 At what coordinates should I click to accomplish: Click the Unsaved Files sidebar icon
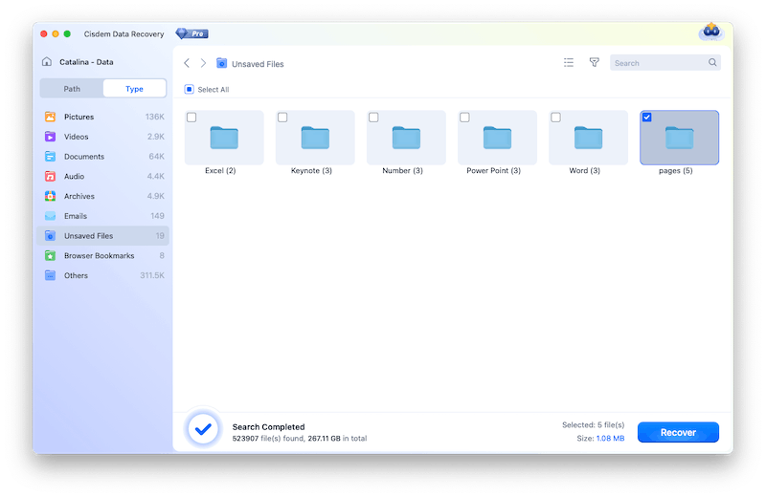click(x=50, y=235)
